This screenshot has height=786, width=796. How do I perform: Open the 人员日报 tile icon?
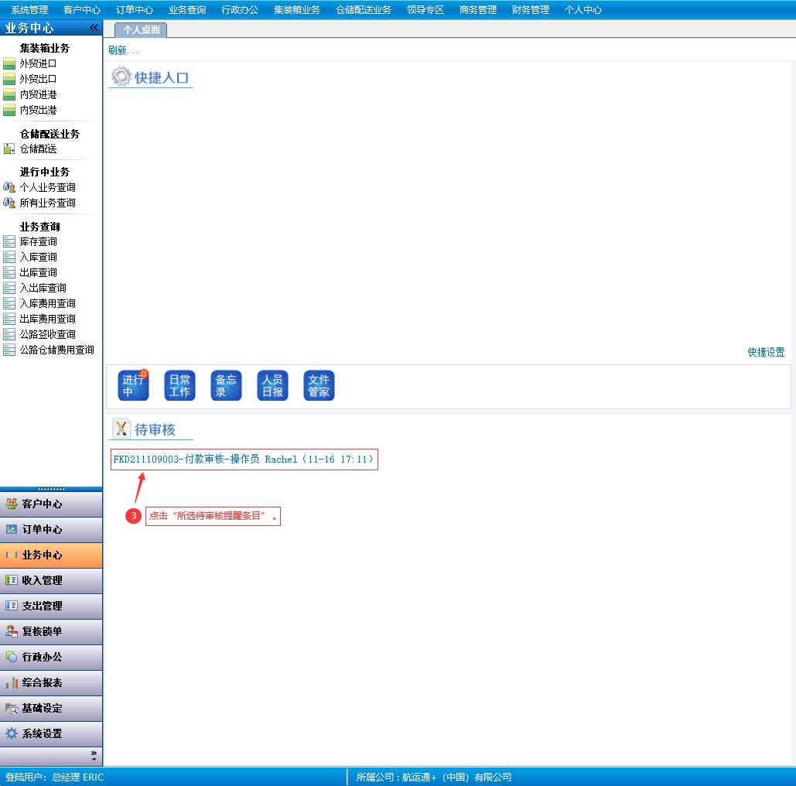pos(272,385)
